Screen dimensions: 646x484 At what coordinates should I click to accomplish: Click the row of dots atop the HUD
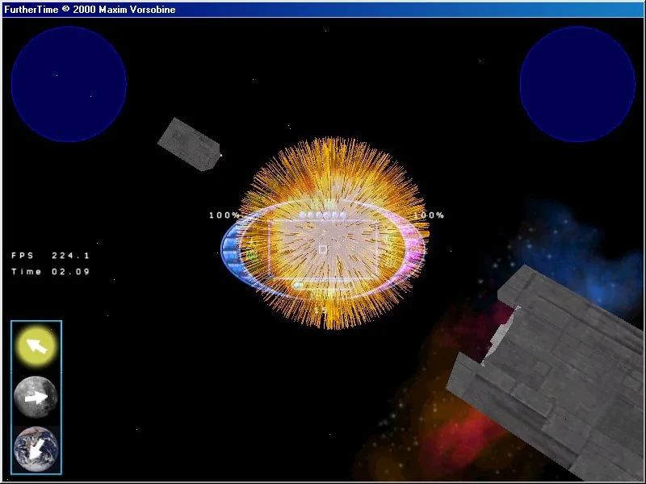[322, 215]
